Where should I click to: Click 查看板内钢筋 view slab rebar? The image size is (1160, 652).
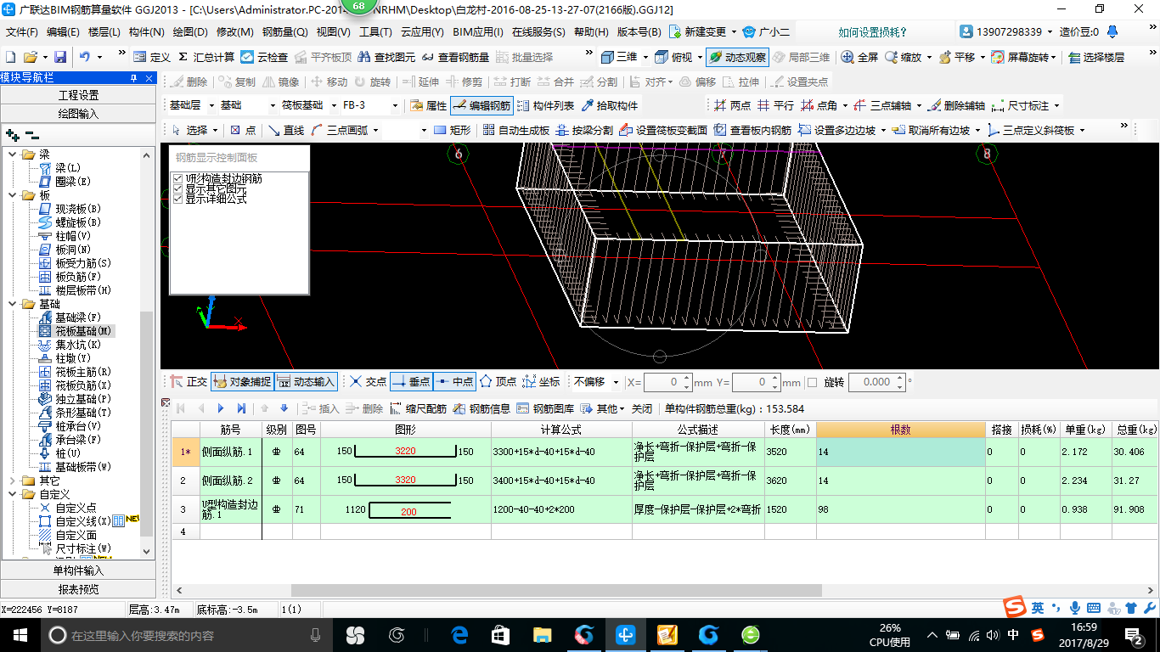[753, 130]
